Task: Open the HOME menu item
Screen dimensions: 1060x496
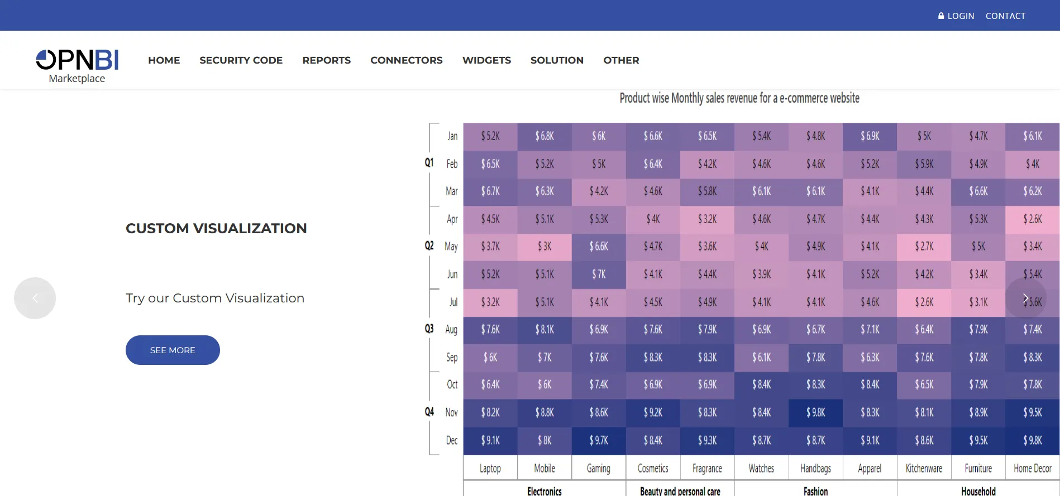Action: (x=164, y=60)
